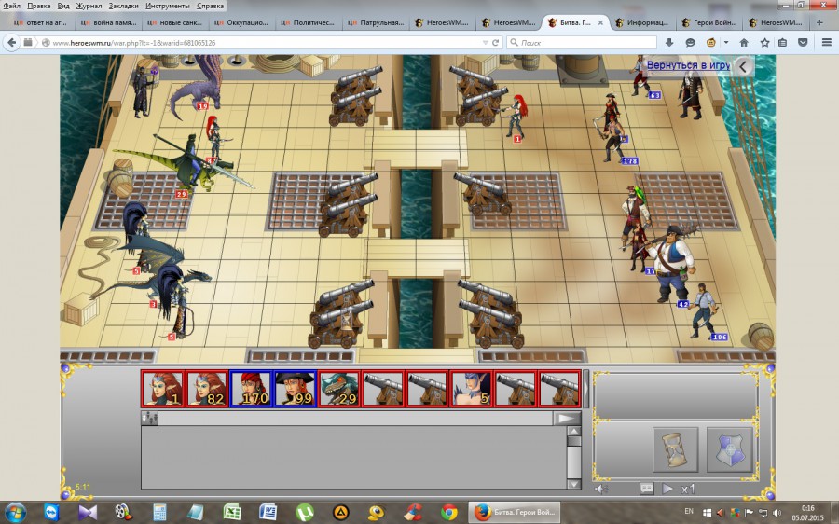Click the chat bubble toolbar icon
Viewport: 839px width, 524px height.
(690, 42)
